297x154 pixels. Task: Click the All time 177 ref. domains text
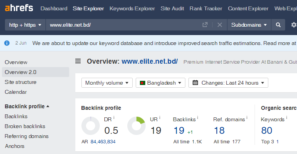[x=227, y=141]
